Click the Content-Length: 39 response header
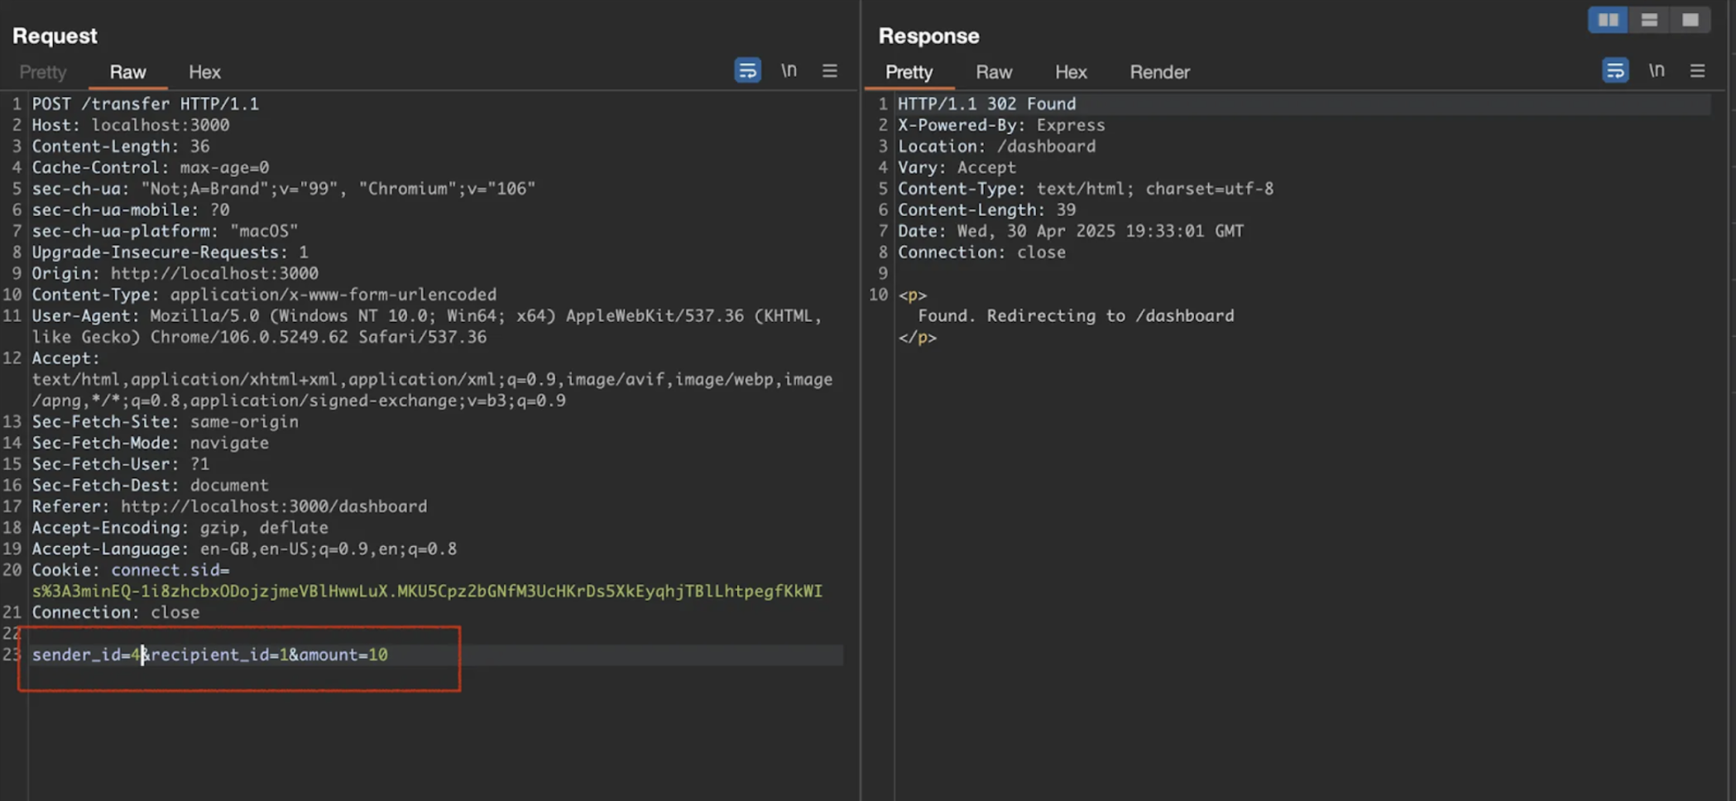Viewport: 1736px width, 801px height. pyautogui.click(x=987, y=210)
